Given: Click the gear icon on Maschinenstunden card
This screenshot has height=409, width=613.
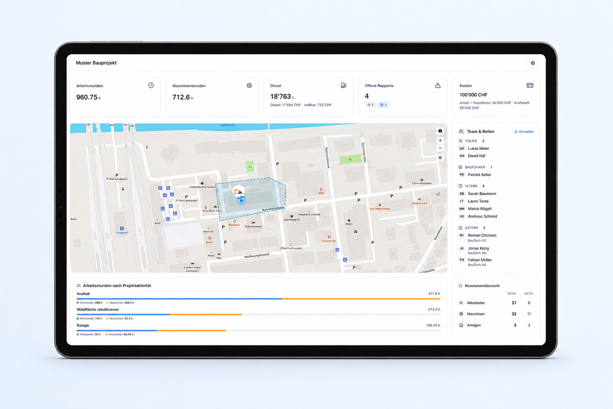Looking at the screenshot, I should (x=249, y=85).
